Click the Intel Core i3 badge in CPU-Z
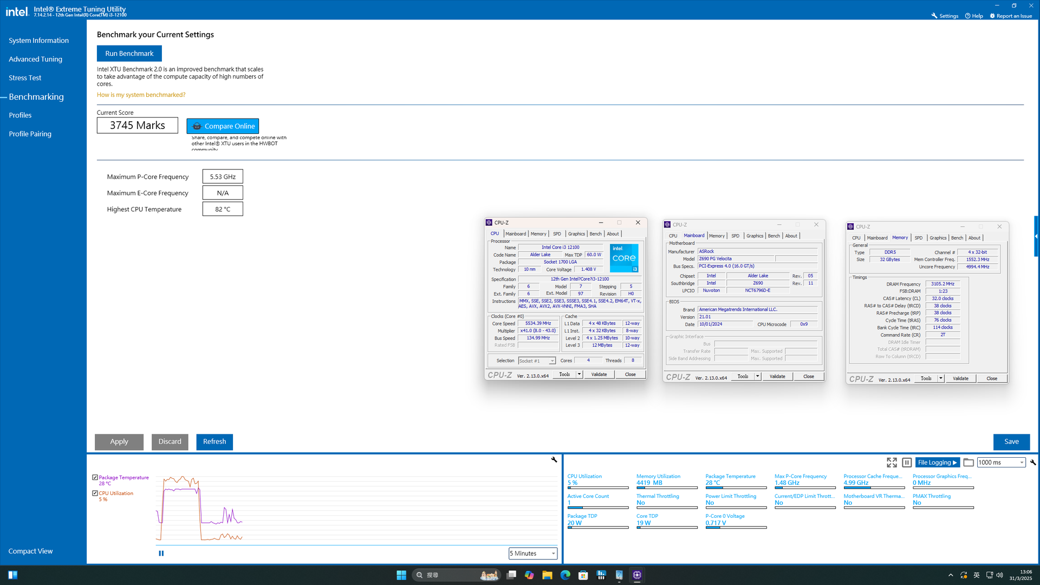Image resolution: width=1040 pixels, height=585 pixels. (x=624, y=258)
